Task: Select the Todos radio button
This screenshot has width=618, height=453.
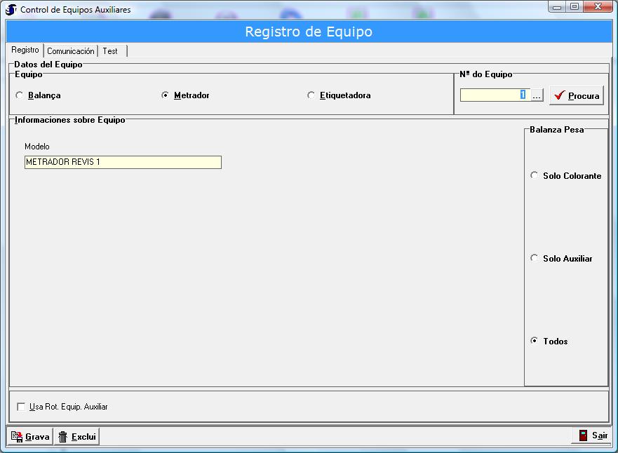Action: [535, 342]
